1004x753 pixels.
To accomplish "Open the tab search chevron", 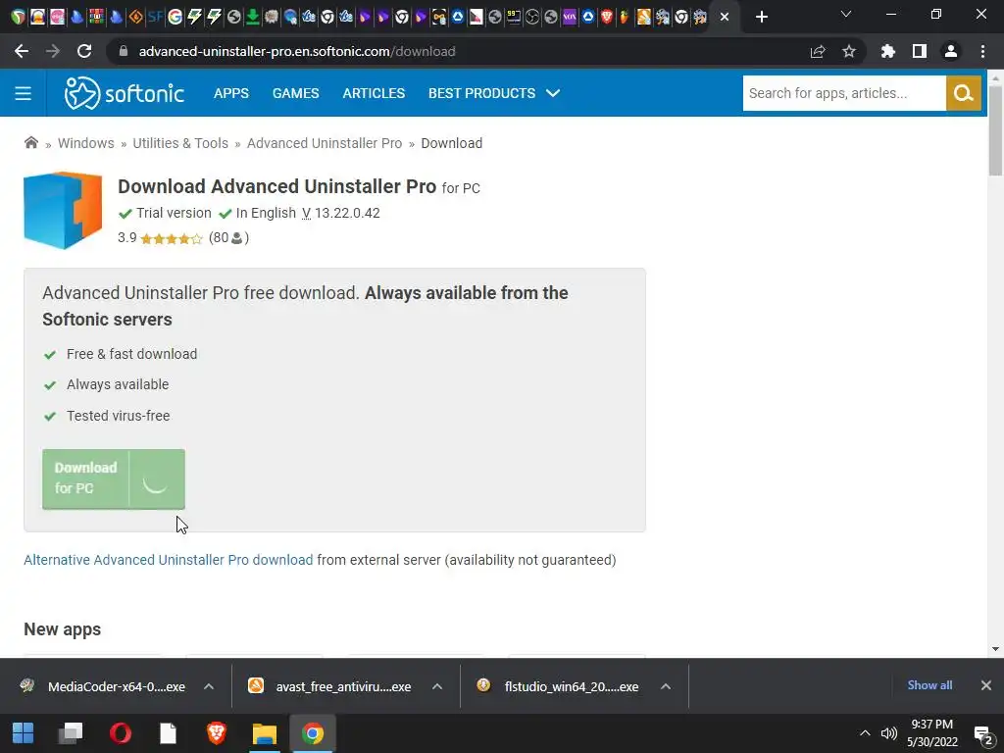I will pos(846,14).
